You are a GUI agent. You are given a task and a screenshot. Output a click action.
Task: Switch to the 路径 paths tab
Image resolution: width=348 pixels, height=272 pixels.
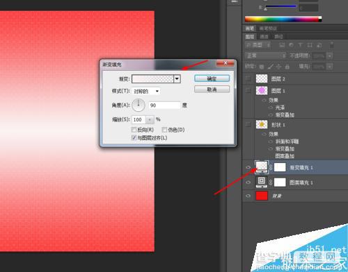pyautogui.click(x=278, y=37)
